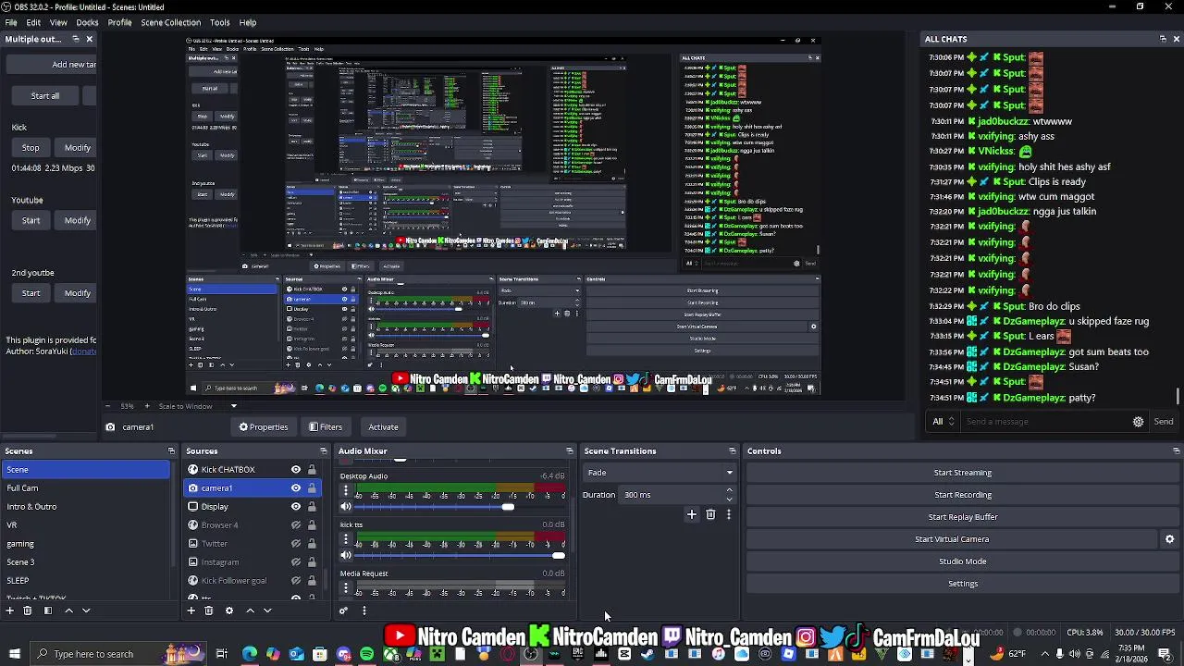This screenshot has width=1184, height=666.
Task: Open the preview scaling dropdown arrow
Action: pyautogui.click(x=233, y=406)
